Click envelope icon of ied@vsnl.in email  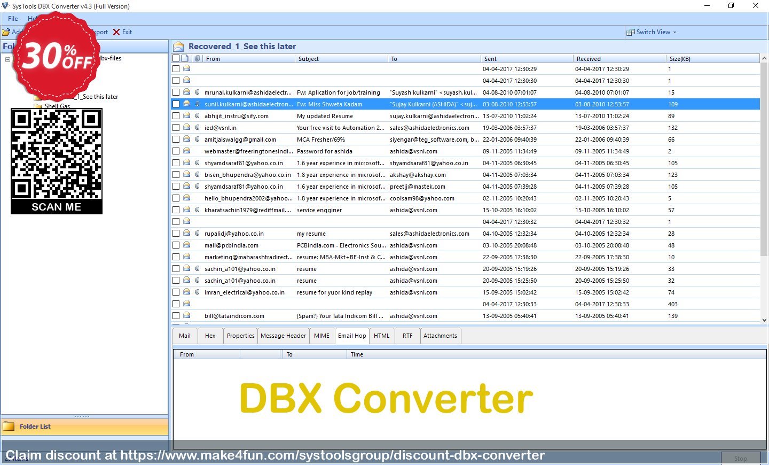click(186, 127)
